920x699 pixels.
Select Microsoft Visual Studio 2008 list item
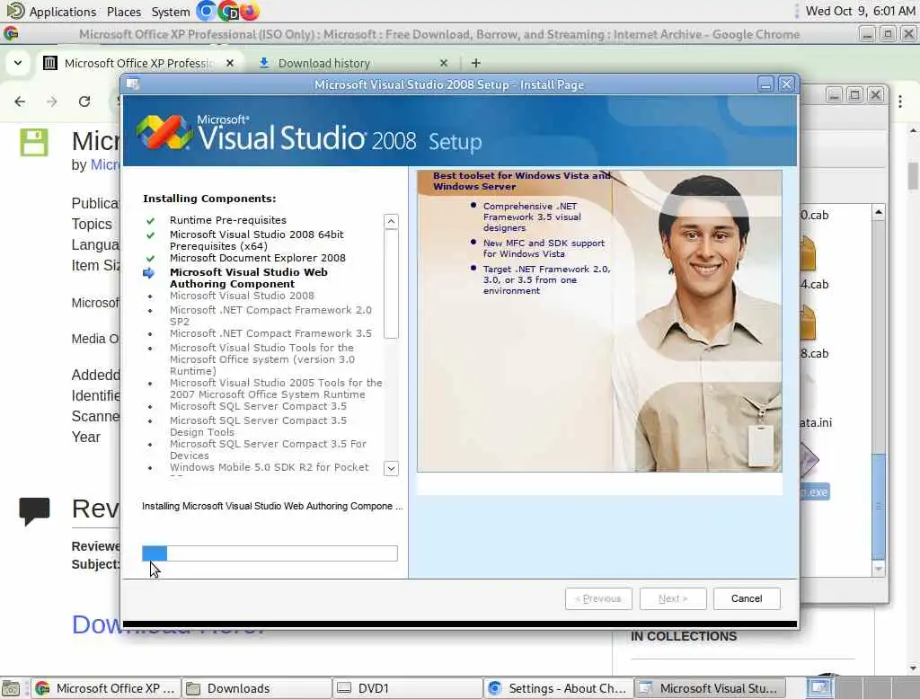click(242, 296)
